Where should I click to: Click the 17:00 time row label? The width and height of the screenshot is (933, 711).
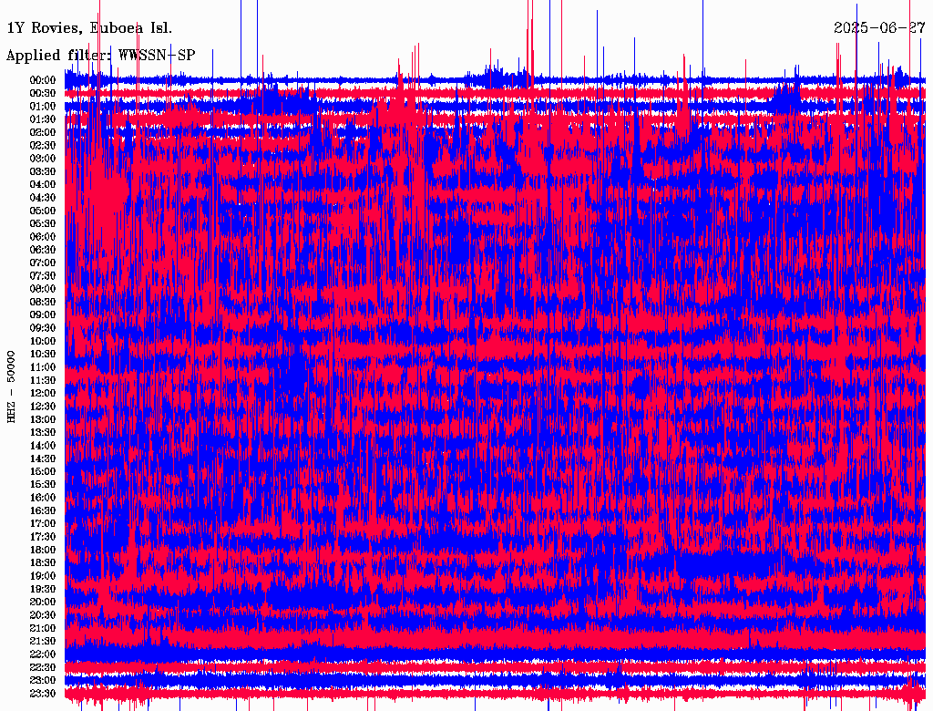coord(43,524)
